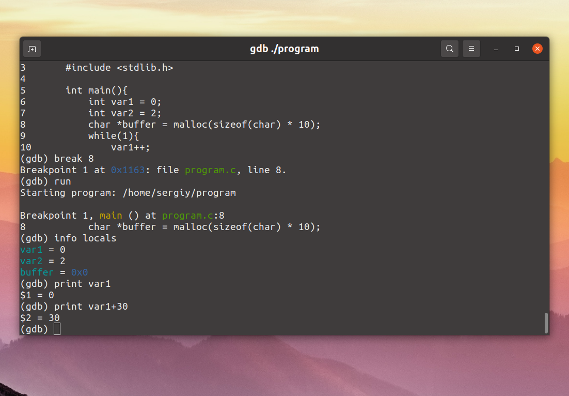569x396 pixels.
Task: Click the 'print var1+30' command line
Action: tap(74, 306)
